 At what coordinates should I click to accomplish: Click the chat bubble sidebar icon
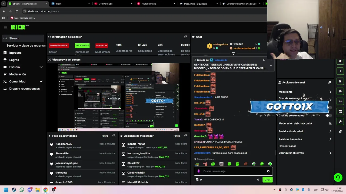tap(340, 91)
